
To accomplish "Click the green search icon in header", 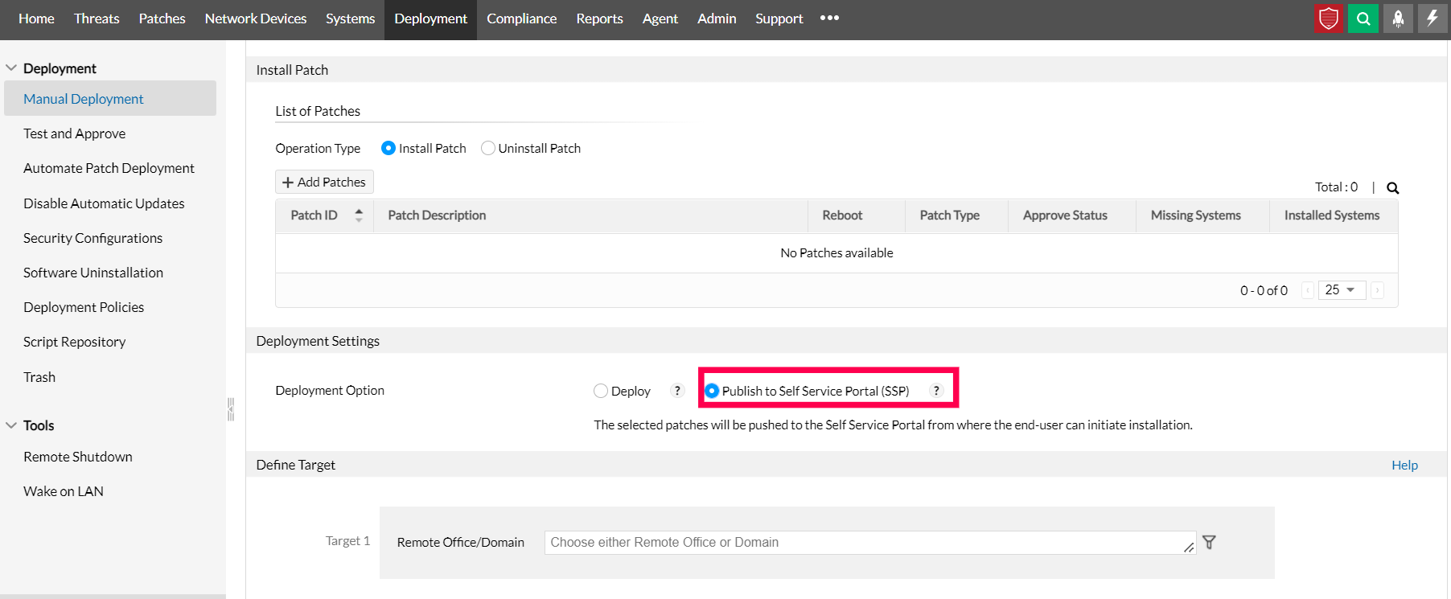I will click(x=1363, y=18).
